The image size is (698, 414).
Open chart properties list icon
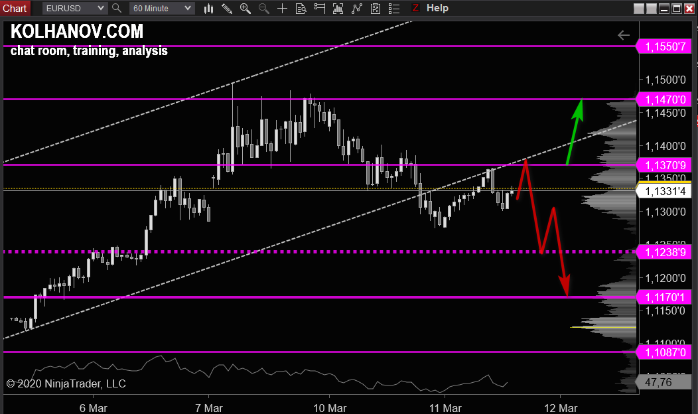point(393,8)
